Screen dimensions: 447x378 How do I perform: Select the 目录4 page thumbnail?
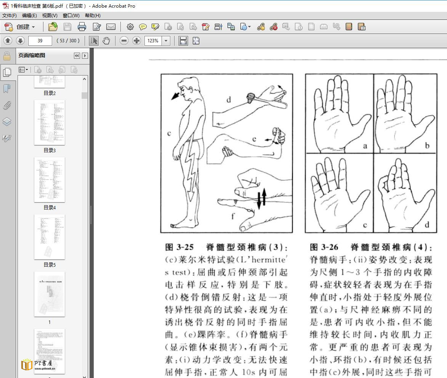point(50,180)
